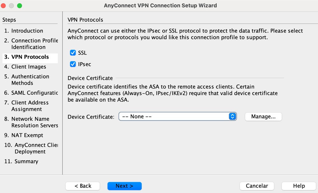Jump to the NAT Exempt step
The image size is (318, 193).
point(27,135)
